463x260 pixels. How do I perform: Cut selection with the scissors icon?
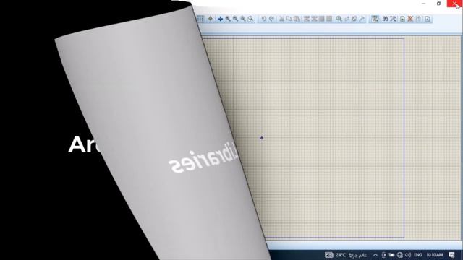pyautogui.click(x=281, y=19)
